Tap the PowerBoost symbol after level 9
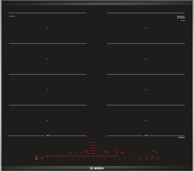Viewport: 194px width, 172px height. click(140, 158)
